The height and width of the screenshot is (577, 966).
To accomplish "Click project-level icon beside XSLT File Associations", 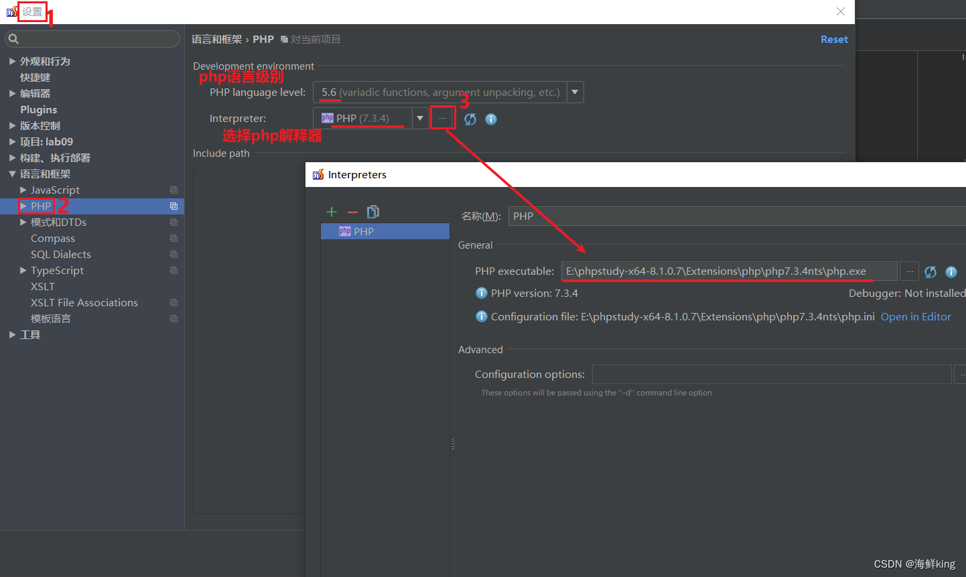I will (x=174, y=302).
